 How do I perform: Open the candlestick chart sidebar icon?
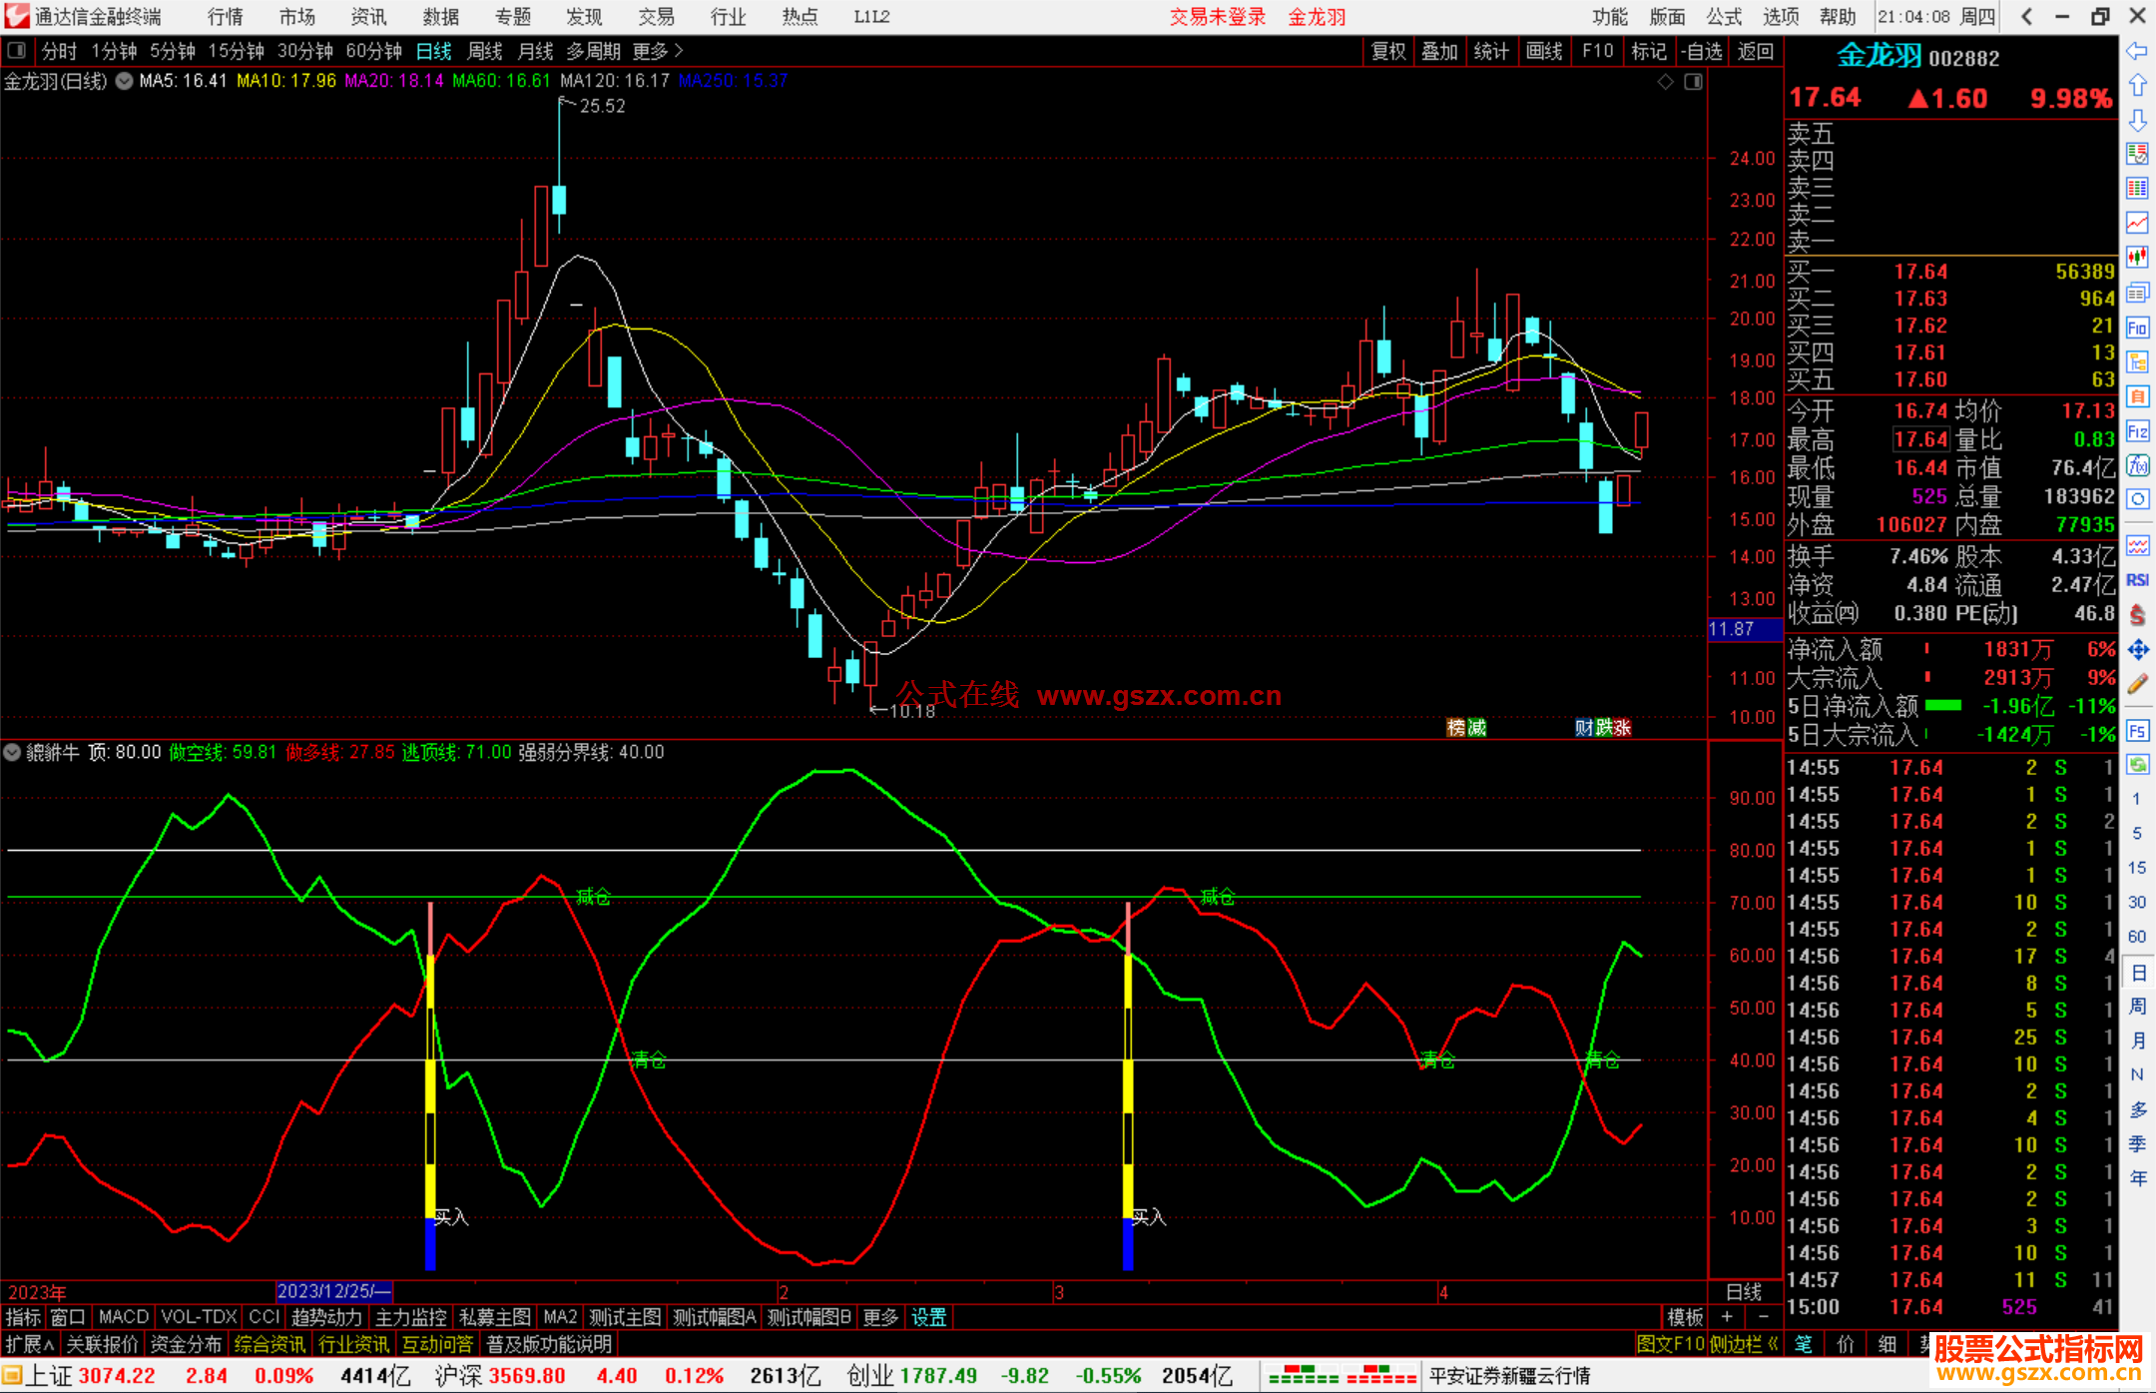[x=2137, y=258]
